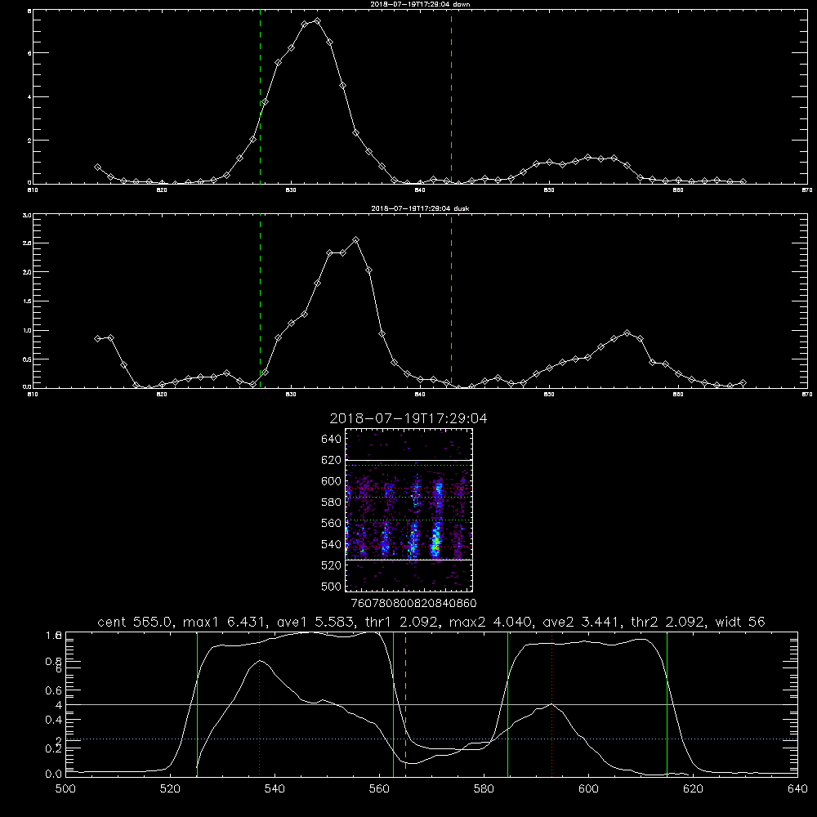Click the '760780800820840860' label under the image

(414, 604)
